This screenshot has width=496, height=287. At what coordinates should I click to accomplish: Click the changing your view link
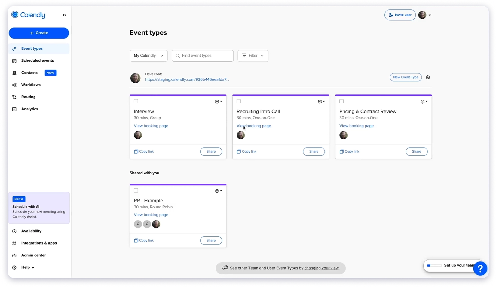(321, 268)
